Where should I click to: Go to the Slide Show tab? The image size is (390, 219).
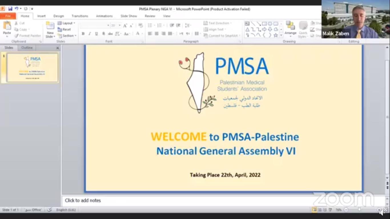pyautogui.click(x=129, y=16)
